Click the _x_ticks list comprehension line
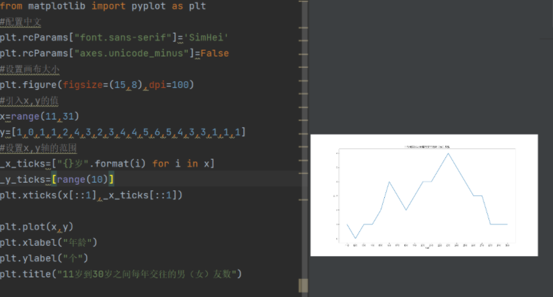Viewport: 553px width, 297px height. pyautogui.click(x=107, y=164)
